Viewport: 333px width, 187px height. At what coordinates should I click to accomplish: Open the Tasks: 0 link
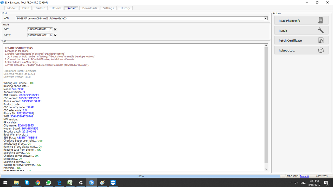[304, 176]
